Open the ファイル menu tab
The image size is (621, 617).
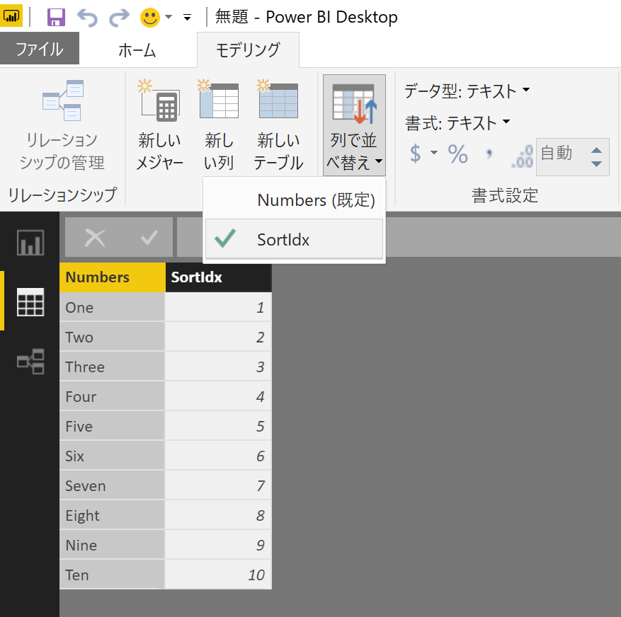tap(40, 48)
